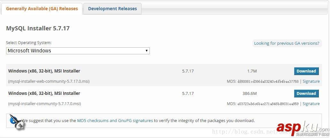Click the blog.csdn.net watermark URL

coord(243,132)
